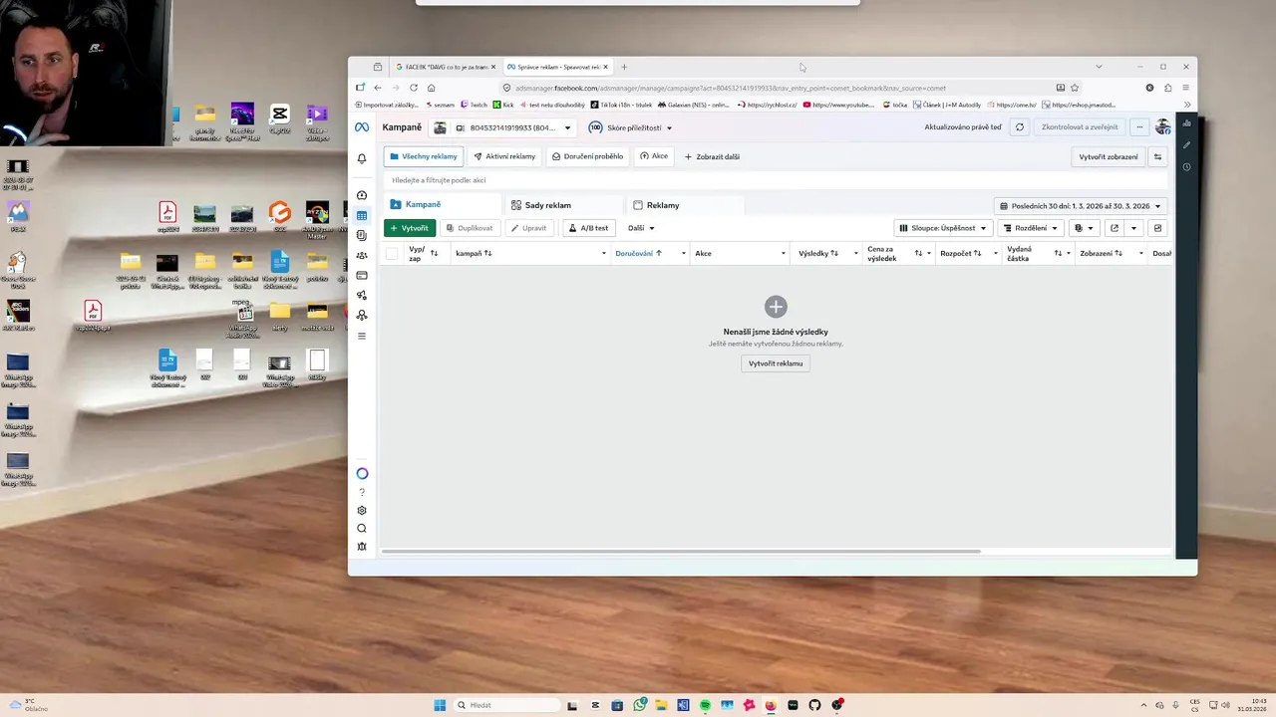Open the three-dots menu near publish button
The width and height of the screenshot is (1276, 717).
click(1139, 127)
